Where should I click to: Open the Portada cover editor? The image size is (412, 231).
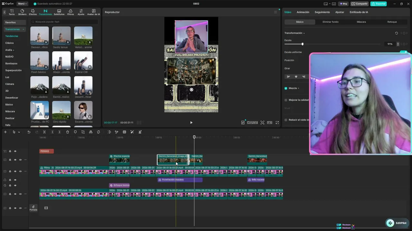[x=33, y=208]
